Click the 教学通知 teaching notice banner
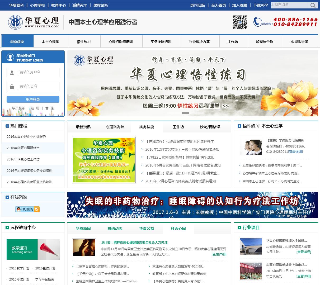This screenshot has height=285, width=320. [33, 249]
